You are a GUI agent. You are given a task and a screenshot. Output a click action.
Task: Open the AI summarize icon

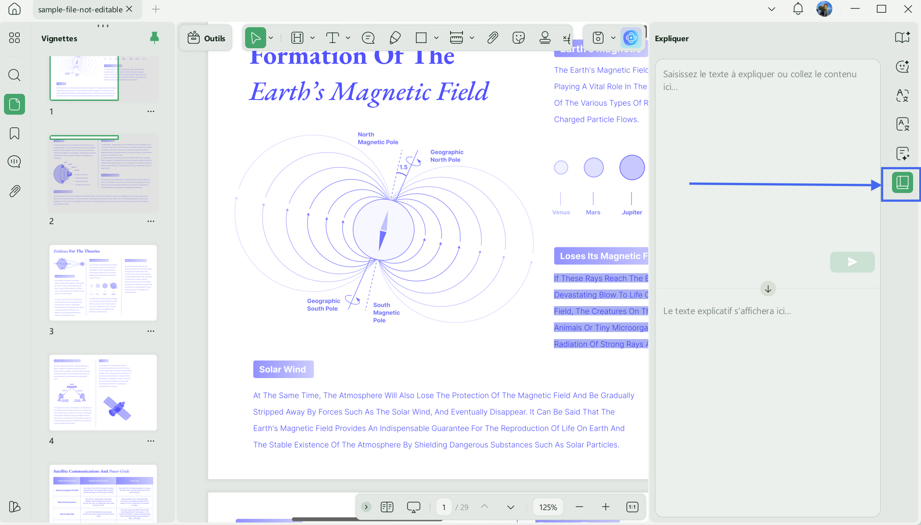903,154
